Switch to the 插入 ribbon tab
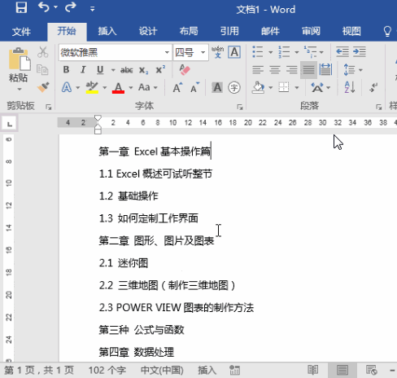The width and height of the screenshot is (397, 378). pos(107,31)
